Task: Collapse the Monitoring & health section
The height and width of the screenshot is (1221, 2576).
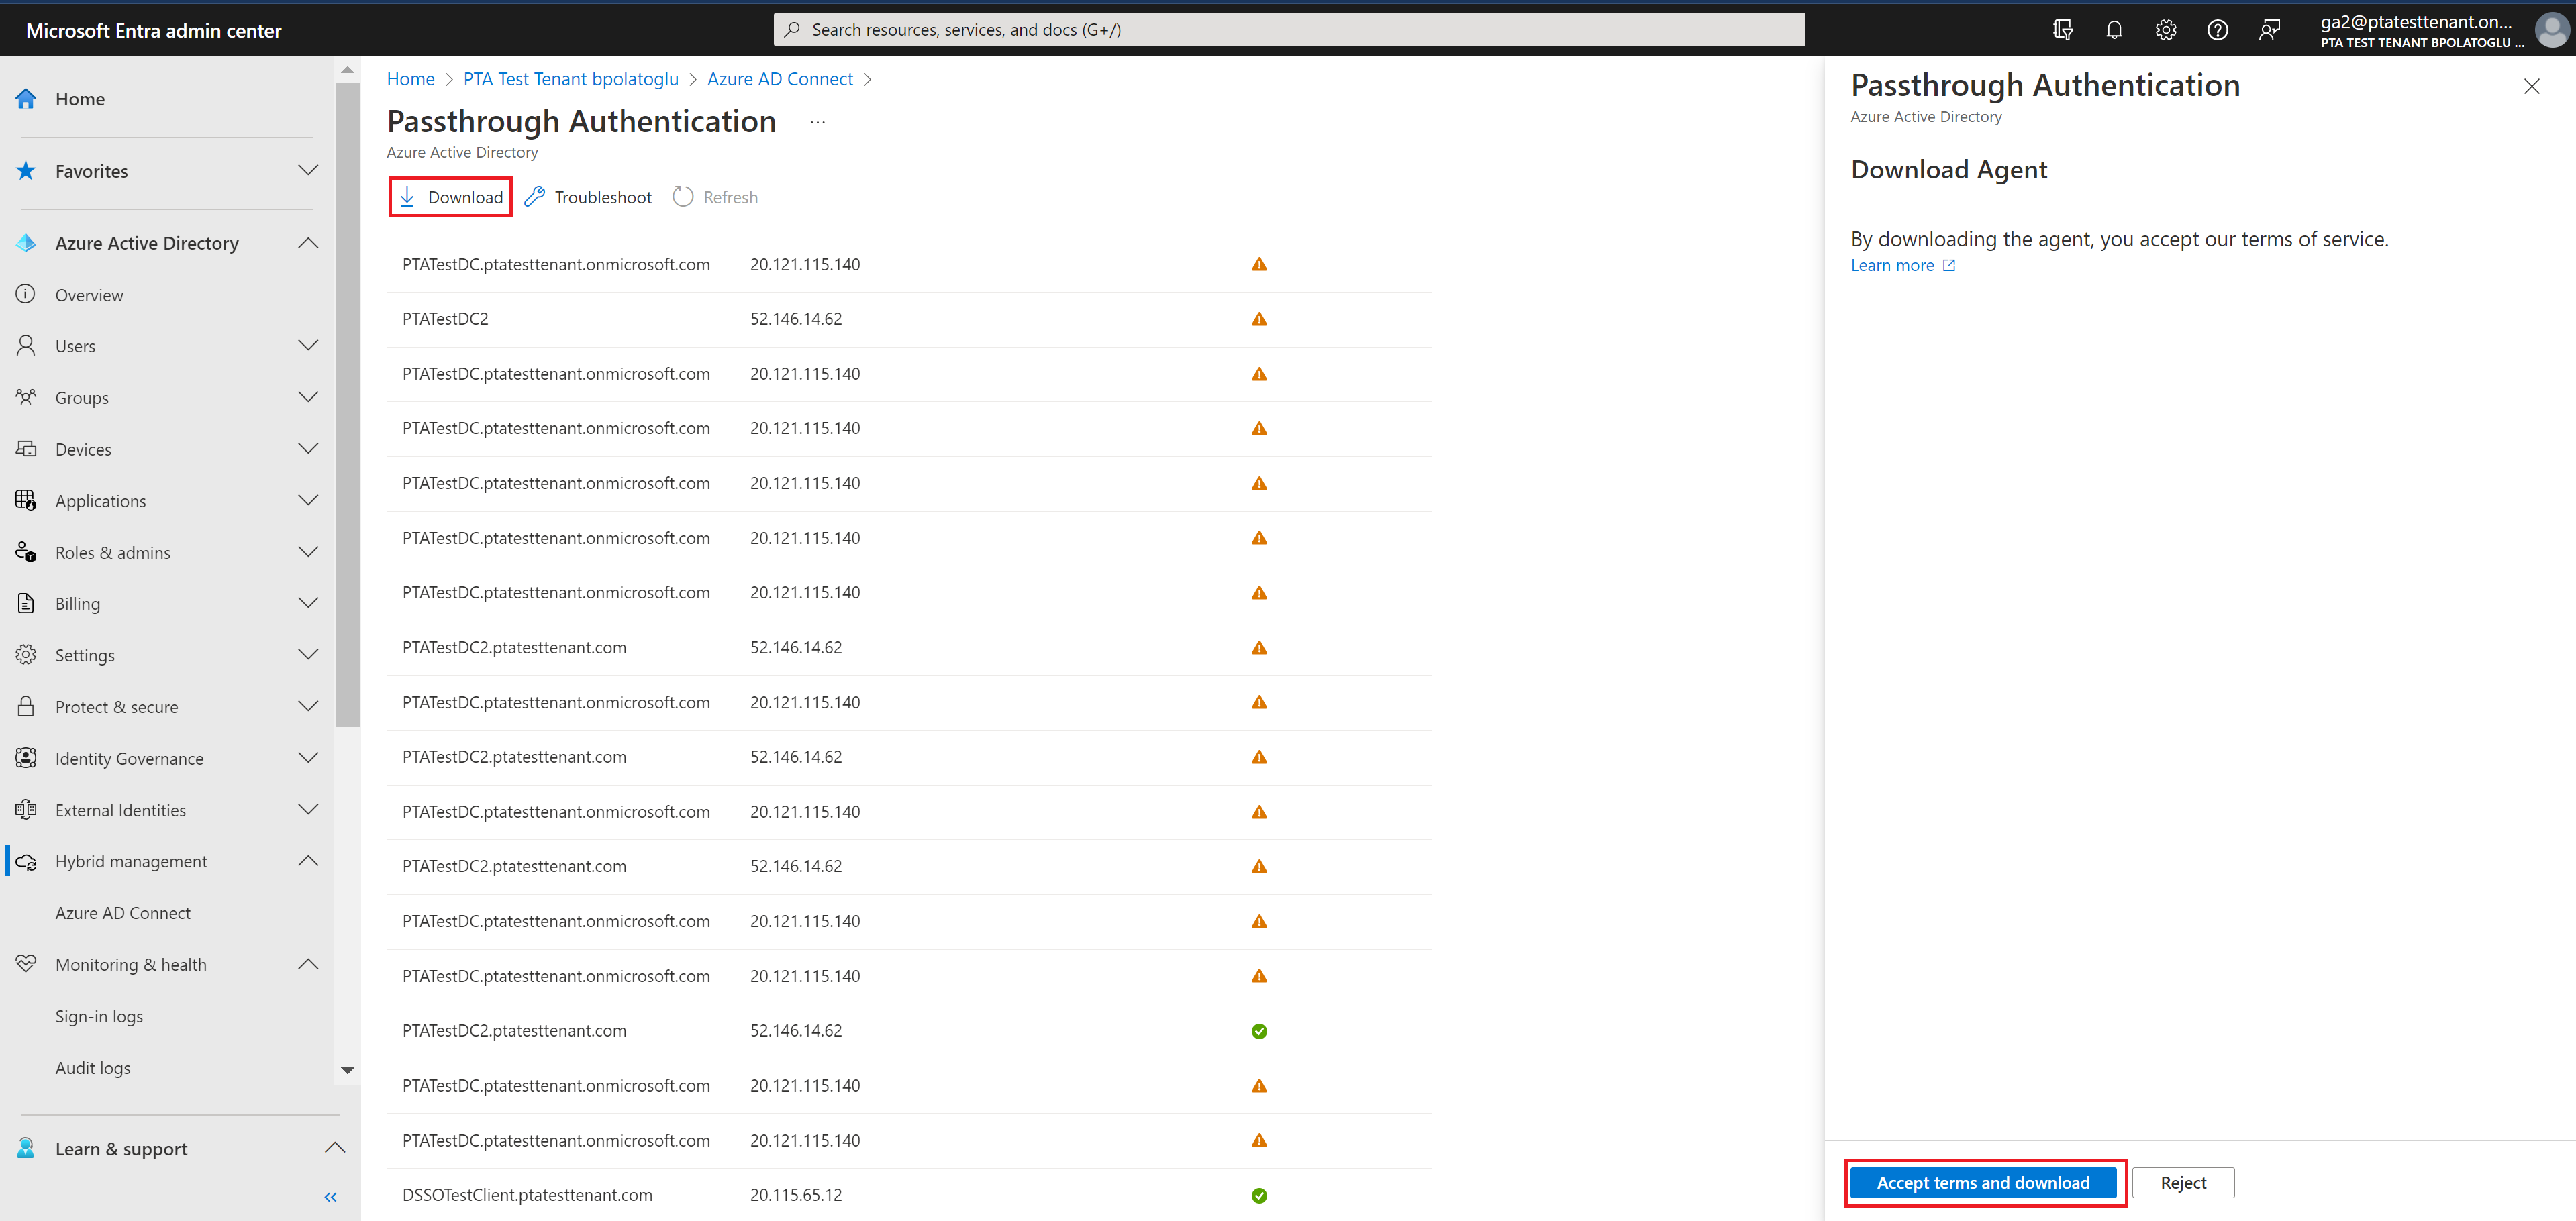Action: (x=308, y=963)
